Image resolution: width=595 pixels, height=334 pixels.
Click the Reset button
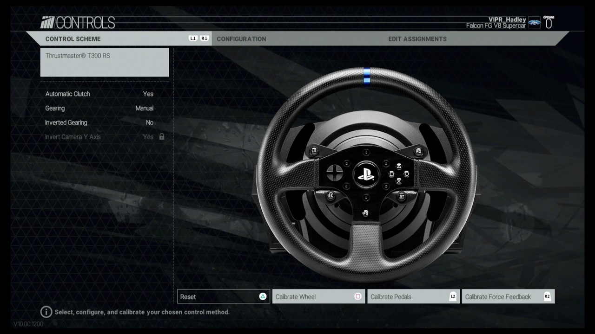(x=224, y=296)
